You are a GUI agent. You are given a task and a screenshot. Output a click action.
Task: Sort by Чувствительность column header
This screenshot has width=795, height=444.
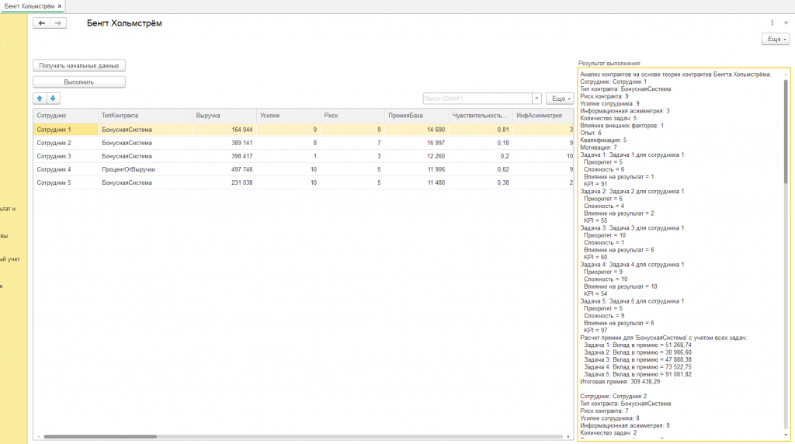tap(480, 116)
